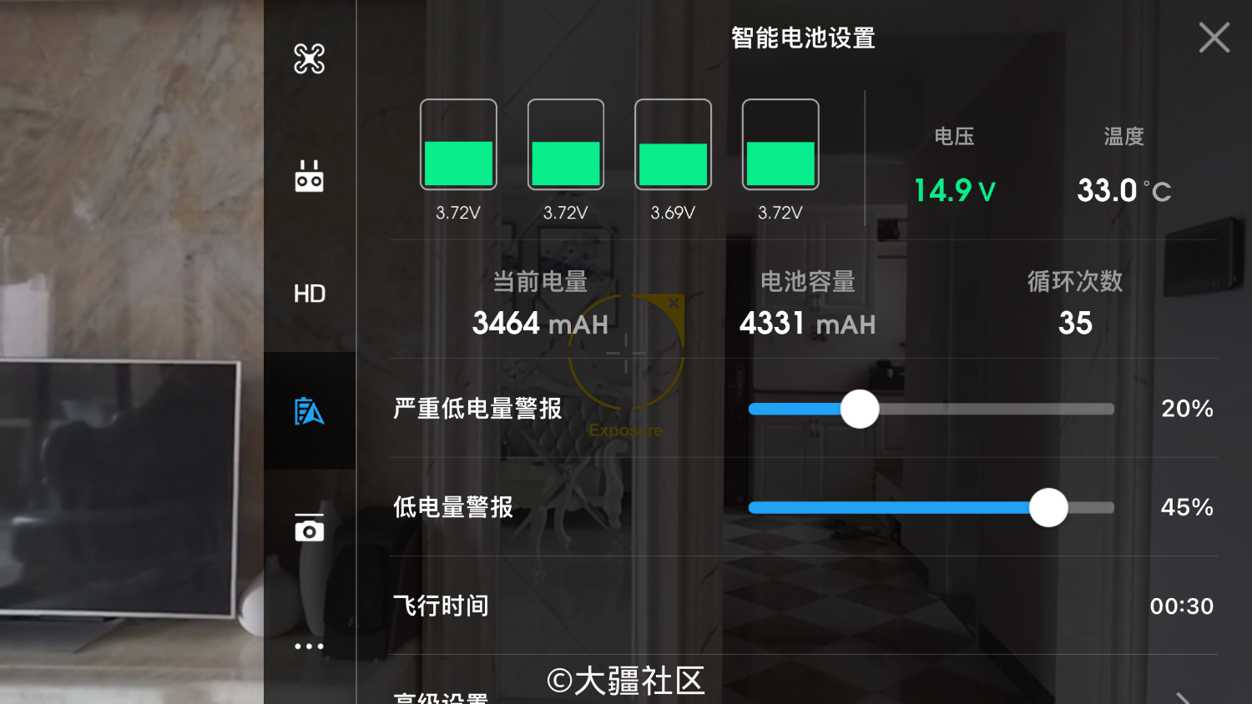The image size is (1252, 704).
Task: Open the remote controller settings tab
Action: coord(309,176)
